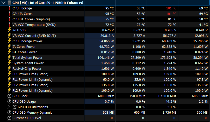Select the PL2 Power Limit (Static) label
210x122 pixels.
(x=30, y=85)
